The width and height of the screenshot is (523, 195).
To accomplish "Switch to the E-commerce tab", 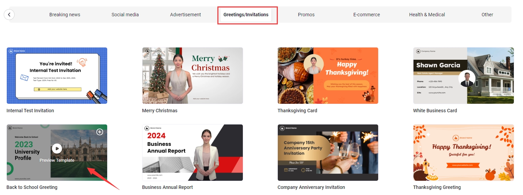I will tap(367, 15).
